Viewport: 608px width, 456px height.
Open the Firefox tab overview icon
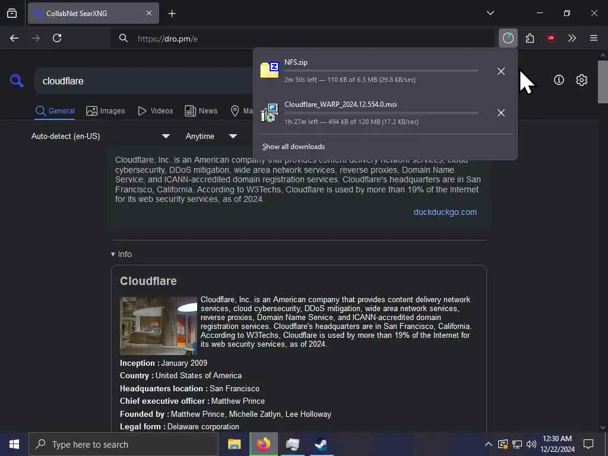click(x=12, y=13)
